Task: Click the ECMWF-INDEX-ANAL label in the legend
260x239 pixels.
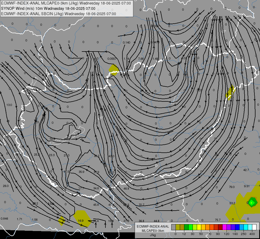Action: 153,227
